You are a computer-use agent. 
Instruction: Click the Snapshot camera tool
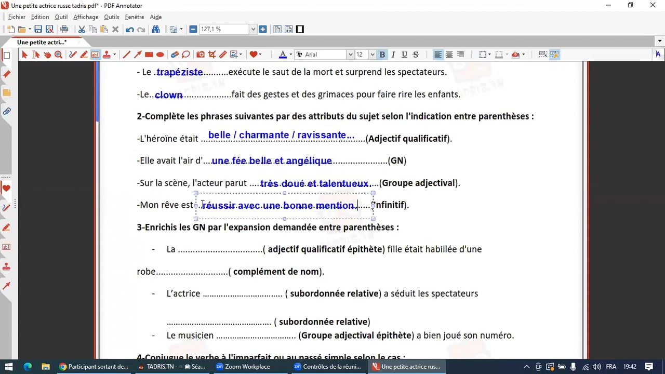pyautogui.click(x=200, y=55)
